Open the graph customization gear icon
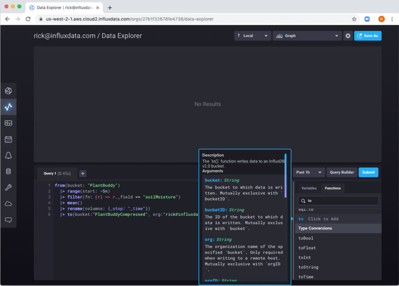Viewport: 399px width, 286px height. (x=348, y=35)
